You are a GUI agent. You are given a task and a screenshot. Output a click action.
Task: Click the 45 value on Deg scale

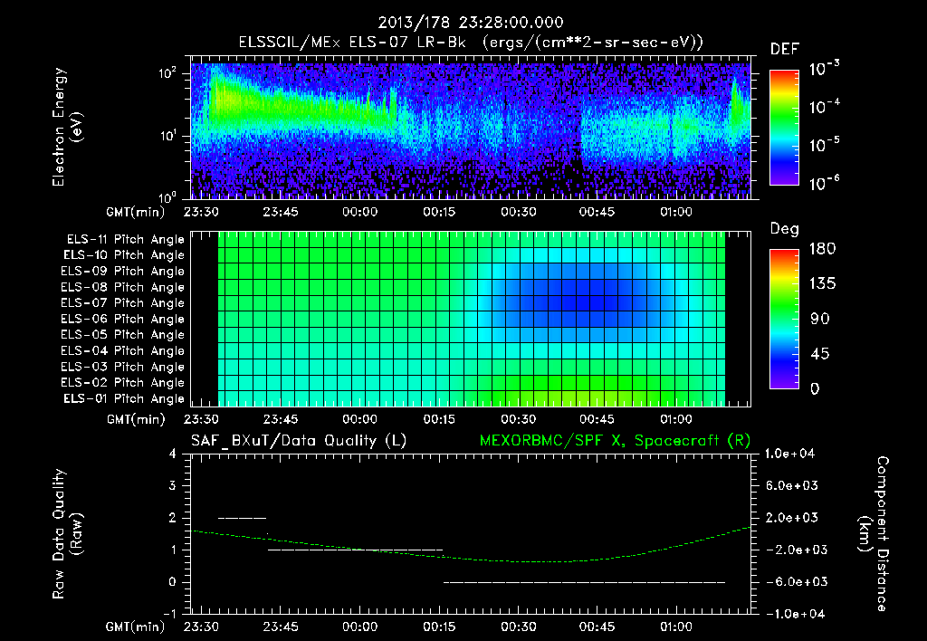820,354
